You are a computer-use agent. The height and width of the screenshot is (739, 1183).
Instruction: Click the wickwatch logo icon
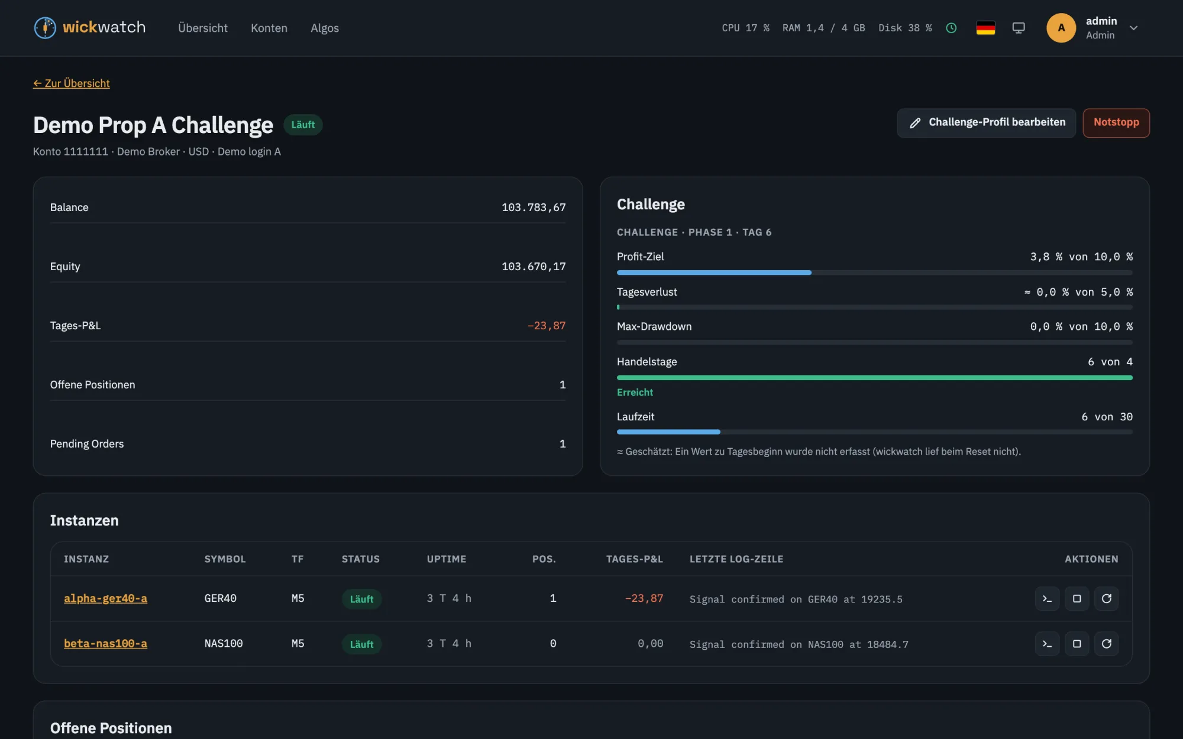pyautogui.click(x=45, y=28)
